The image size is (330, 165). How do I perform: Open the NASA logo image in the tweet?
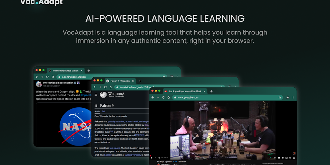point(75,126)
